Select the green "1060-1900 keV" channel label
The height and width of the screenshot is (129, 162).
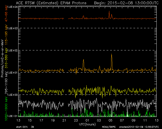(x=6, y=109)
